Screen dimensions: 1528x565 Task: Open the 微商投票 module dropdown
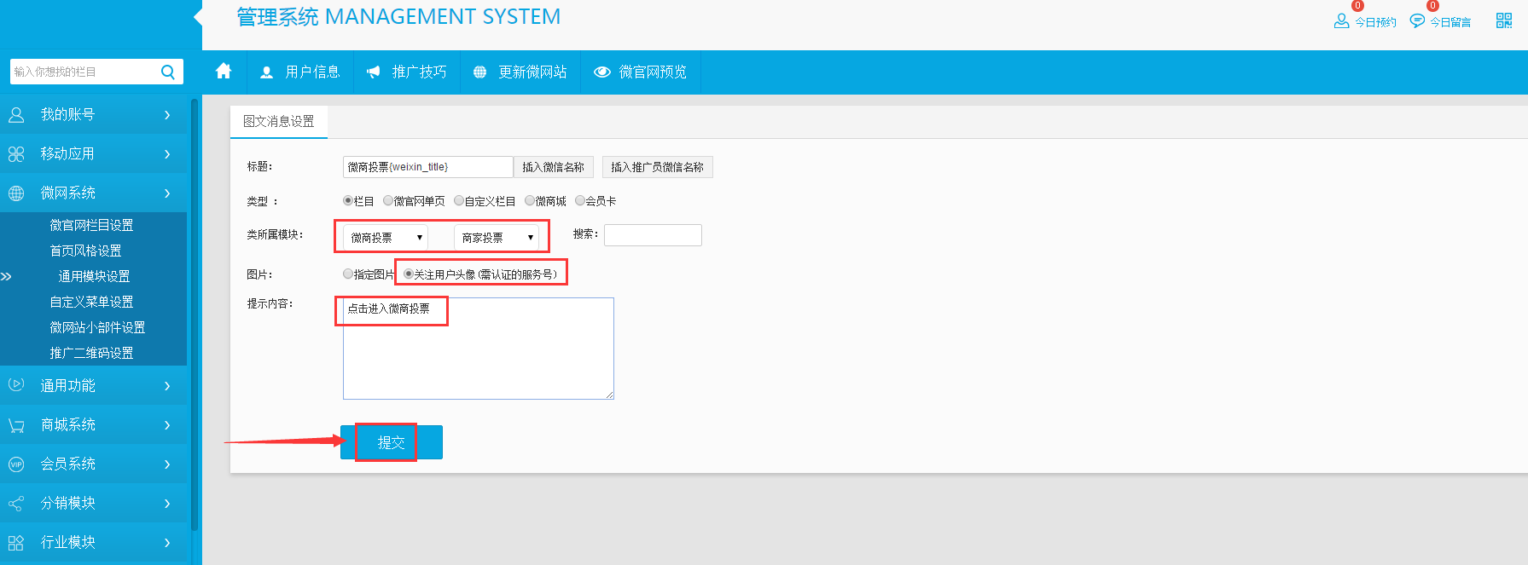(386, 238)
